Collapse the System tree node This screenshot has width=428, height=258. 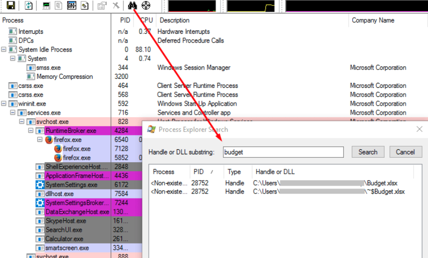pos(12,59)
